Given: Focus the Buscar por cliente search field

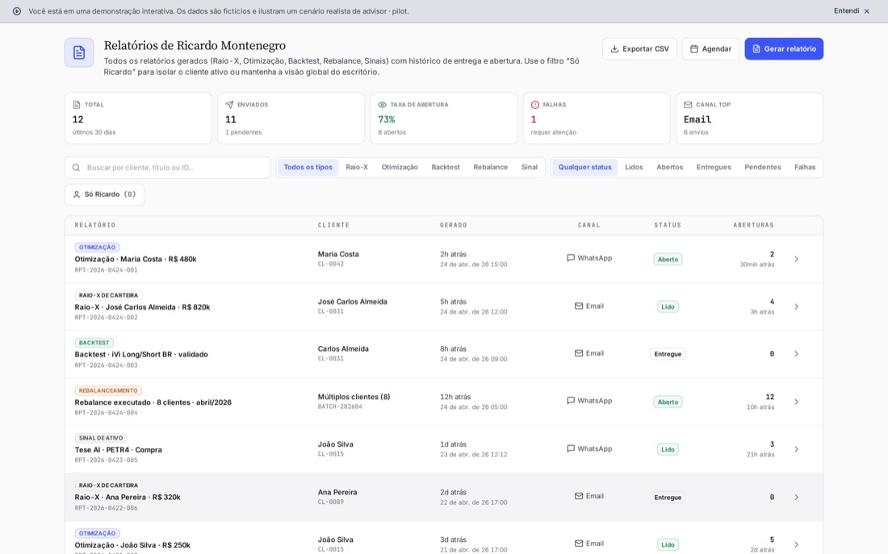Looking at the screenshot, I should click(x=168, y=168).
